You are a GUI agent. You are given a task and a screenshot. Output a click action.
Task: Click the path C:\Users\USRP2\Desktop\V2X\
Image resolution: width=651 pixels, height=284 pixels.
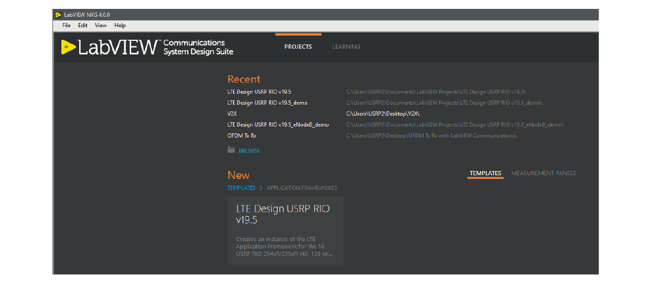click(383, 113)
